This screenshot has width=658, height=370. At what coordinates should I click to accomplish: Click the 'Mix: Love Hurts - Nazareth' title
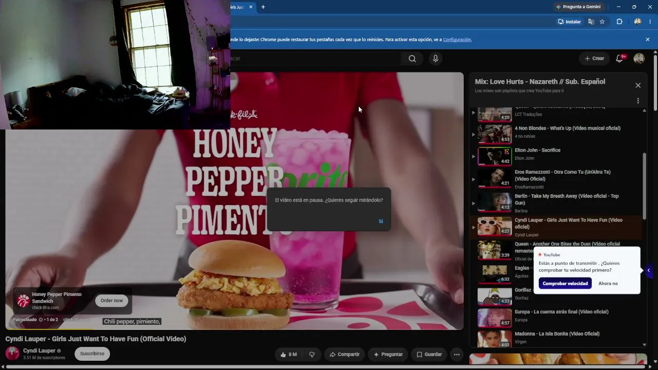540,82
